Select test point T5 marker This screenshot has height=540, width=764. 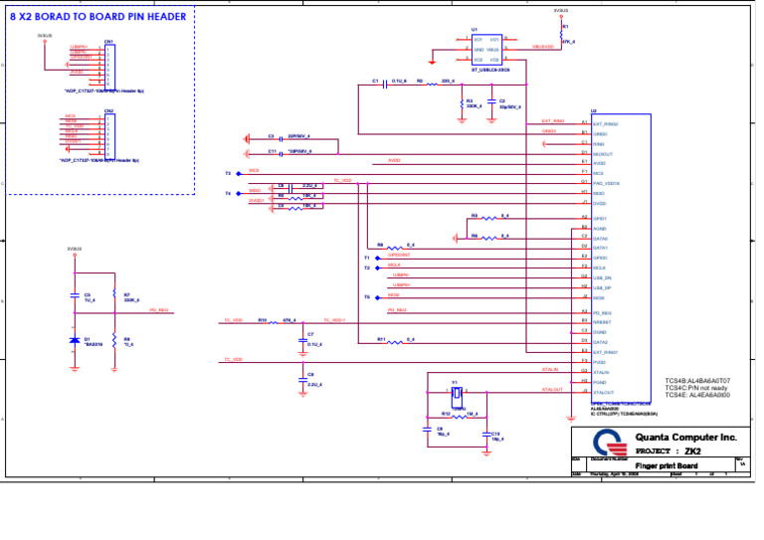click(x=377, y=298)
